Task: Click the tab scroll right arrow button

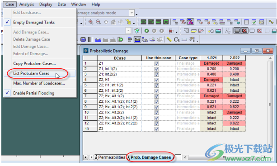Action: point(92,157)
